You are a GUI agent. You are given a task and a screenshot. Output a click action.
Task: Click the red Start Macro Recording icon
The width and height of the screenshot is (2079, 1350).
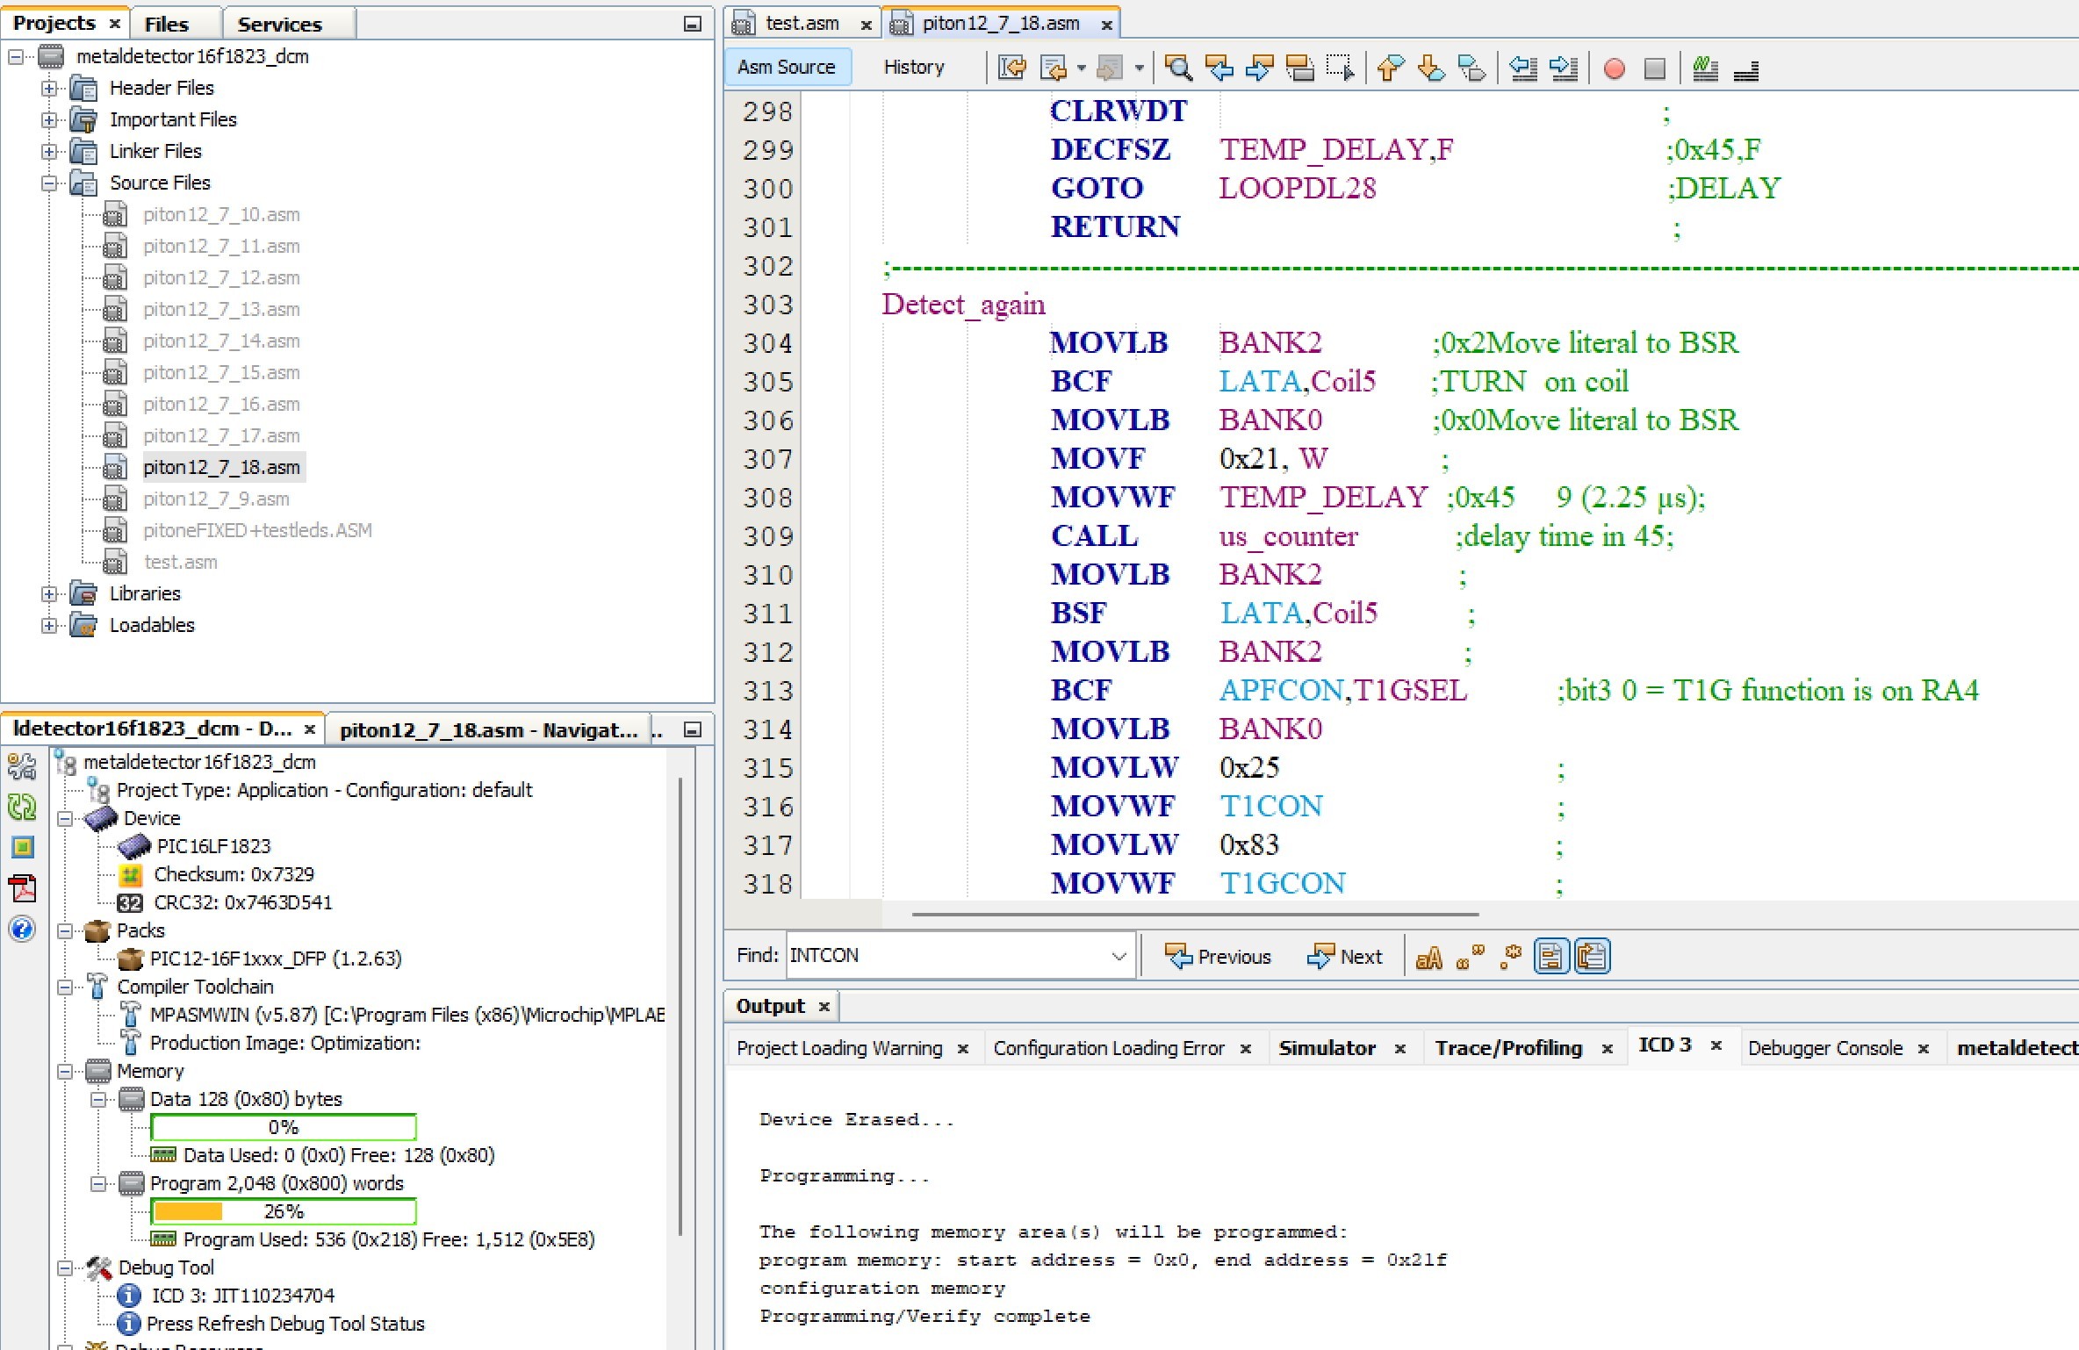1614,68
